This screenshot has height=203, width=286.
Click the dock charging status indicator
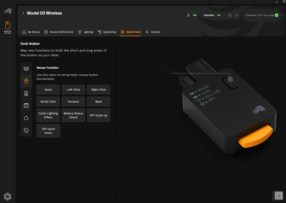point(233,15)
